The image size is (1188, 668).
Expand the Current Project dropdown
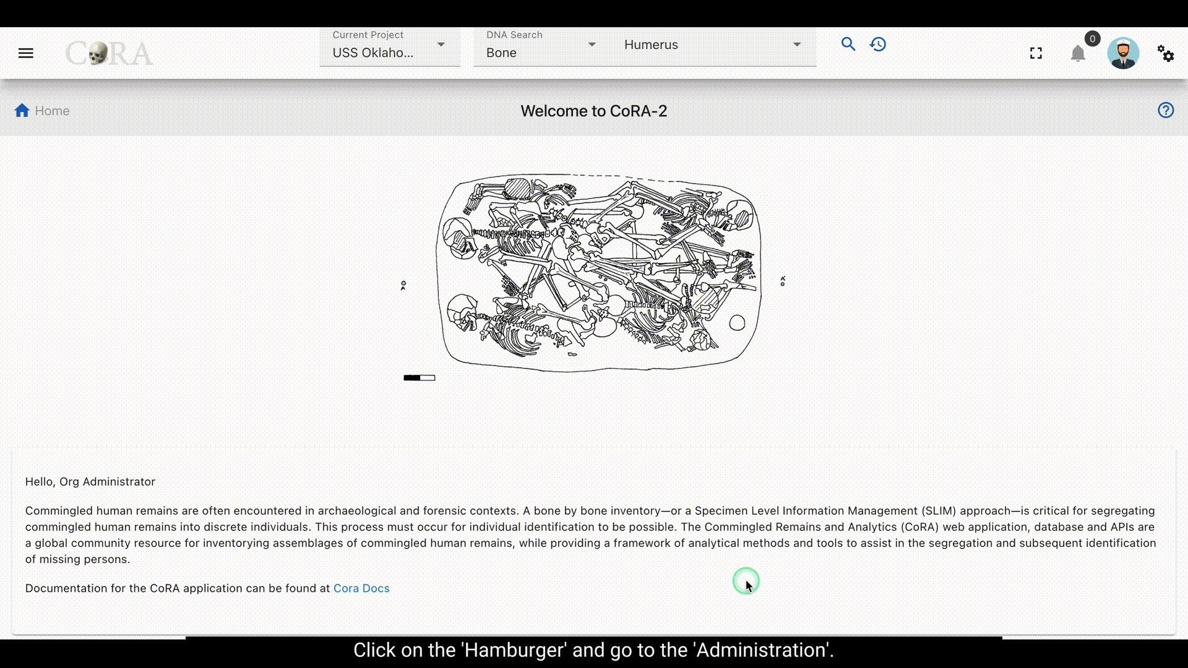click(x=390, y=47)
